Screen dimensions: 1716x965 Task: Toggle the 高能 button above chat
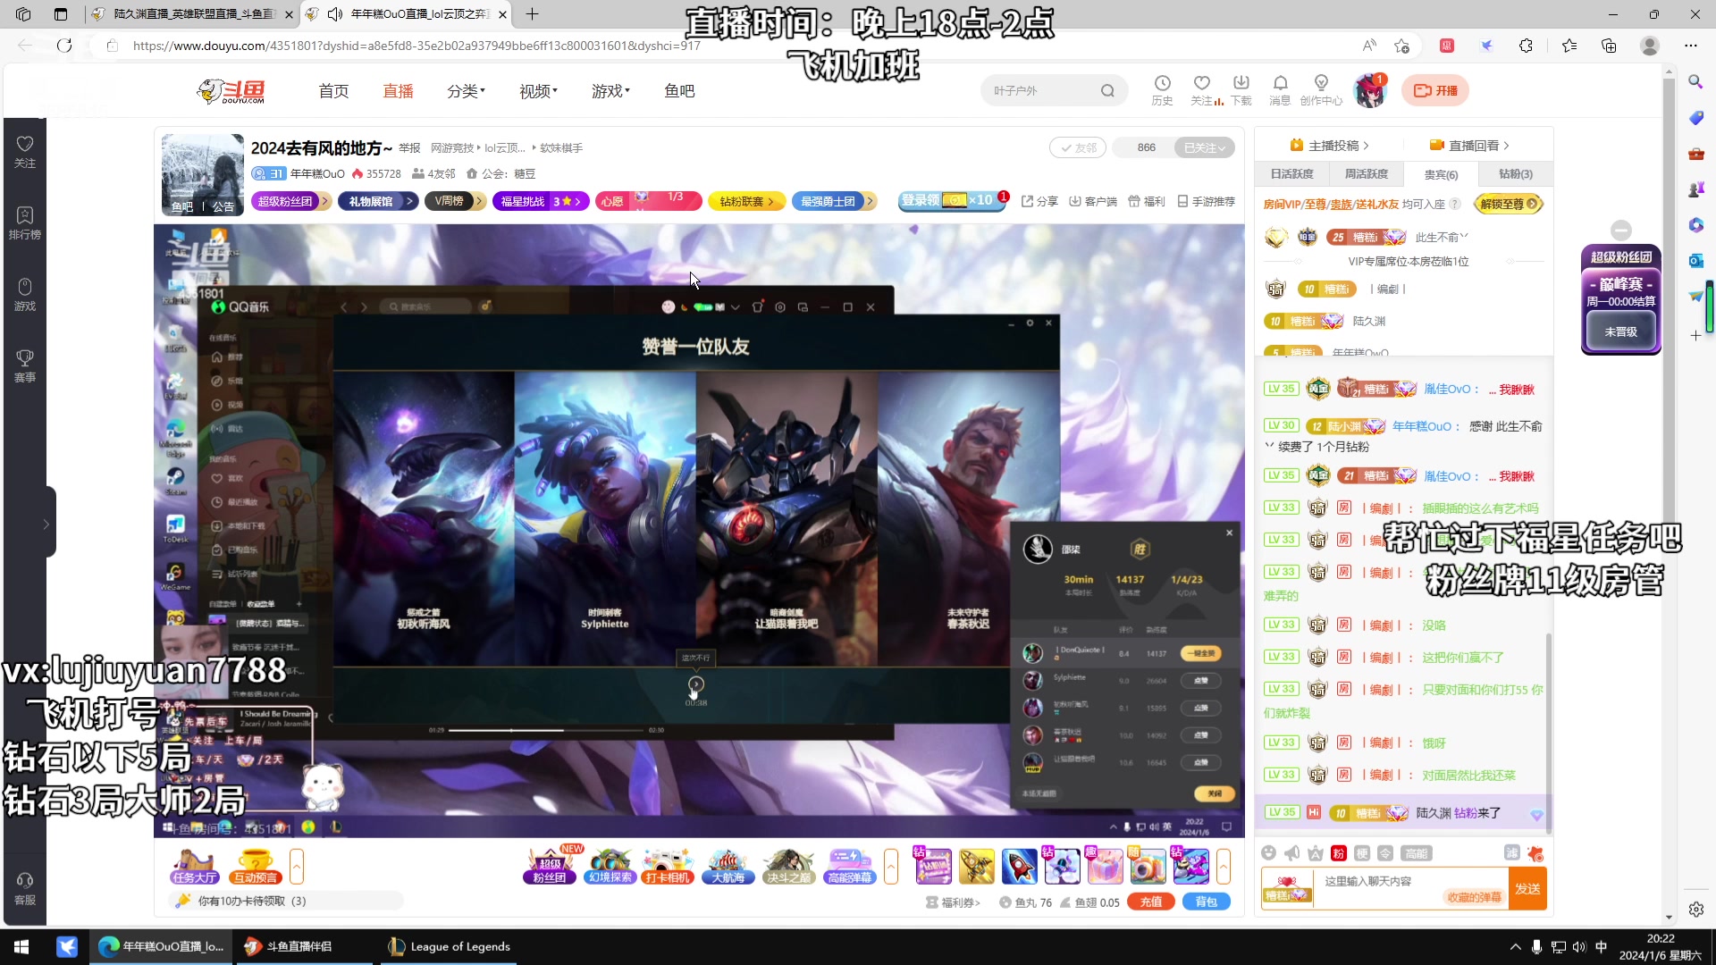pyautogui.click(x=1416, y=853)
